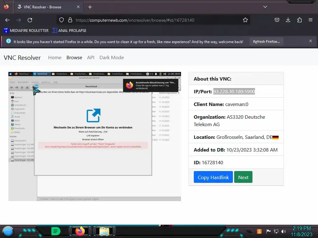Open the green taskbar app icon

tap(56, 231)
